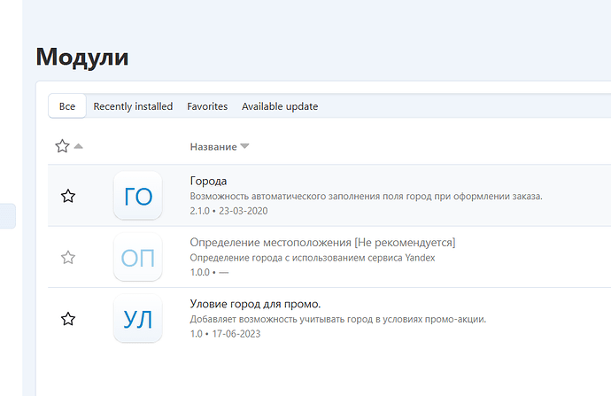This screenshot has width=611, height=396.
Task: Click the star icon in table header
Action: click(62, 146)
